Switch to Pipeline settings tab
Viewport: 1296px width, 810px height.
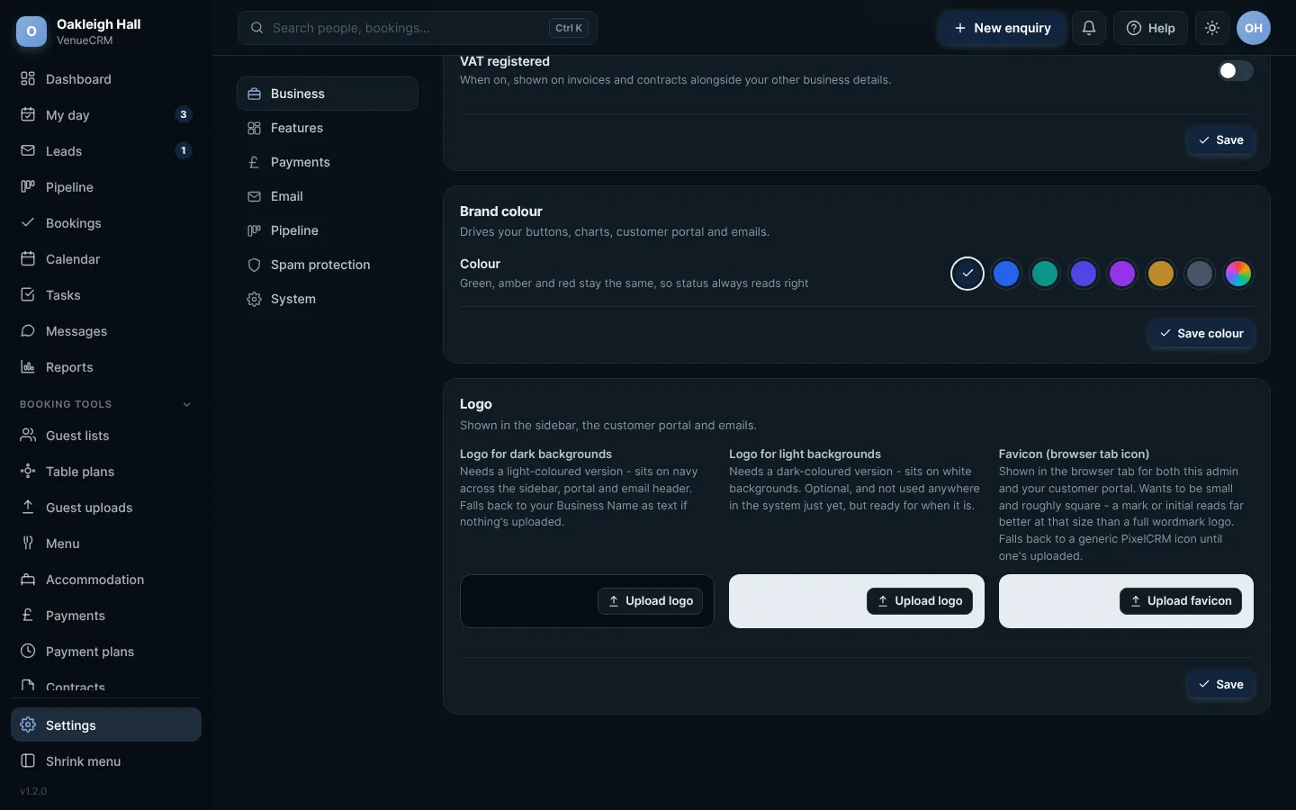pos(328,230)
